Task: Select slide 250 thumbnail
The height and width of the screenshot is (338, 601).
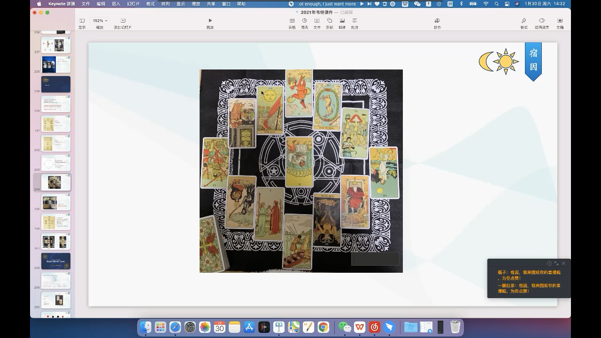Action: (56, 300)
